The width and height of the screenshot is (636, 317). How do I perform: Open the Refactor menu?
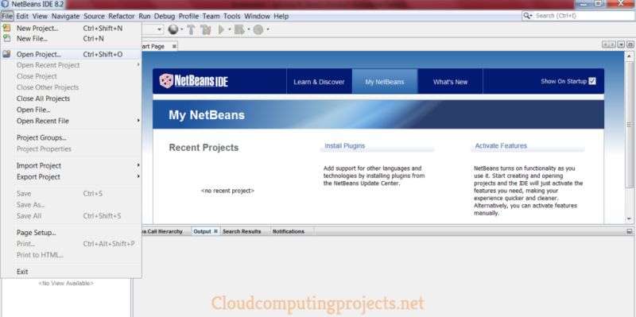coord(122,16)
